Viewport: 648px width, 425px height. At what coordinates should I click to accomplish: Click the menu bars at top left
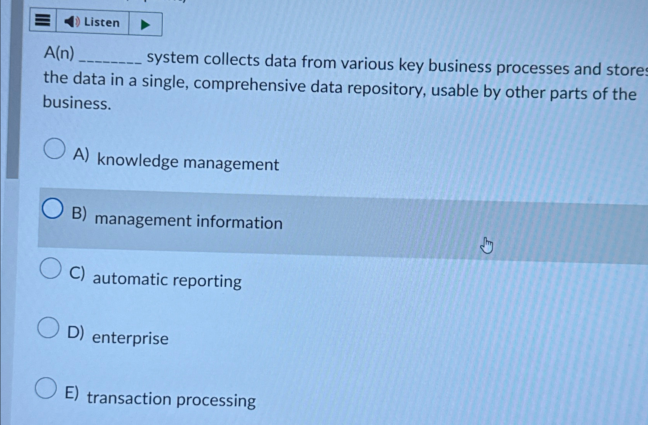click(x=42, y=22)
